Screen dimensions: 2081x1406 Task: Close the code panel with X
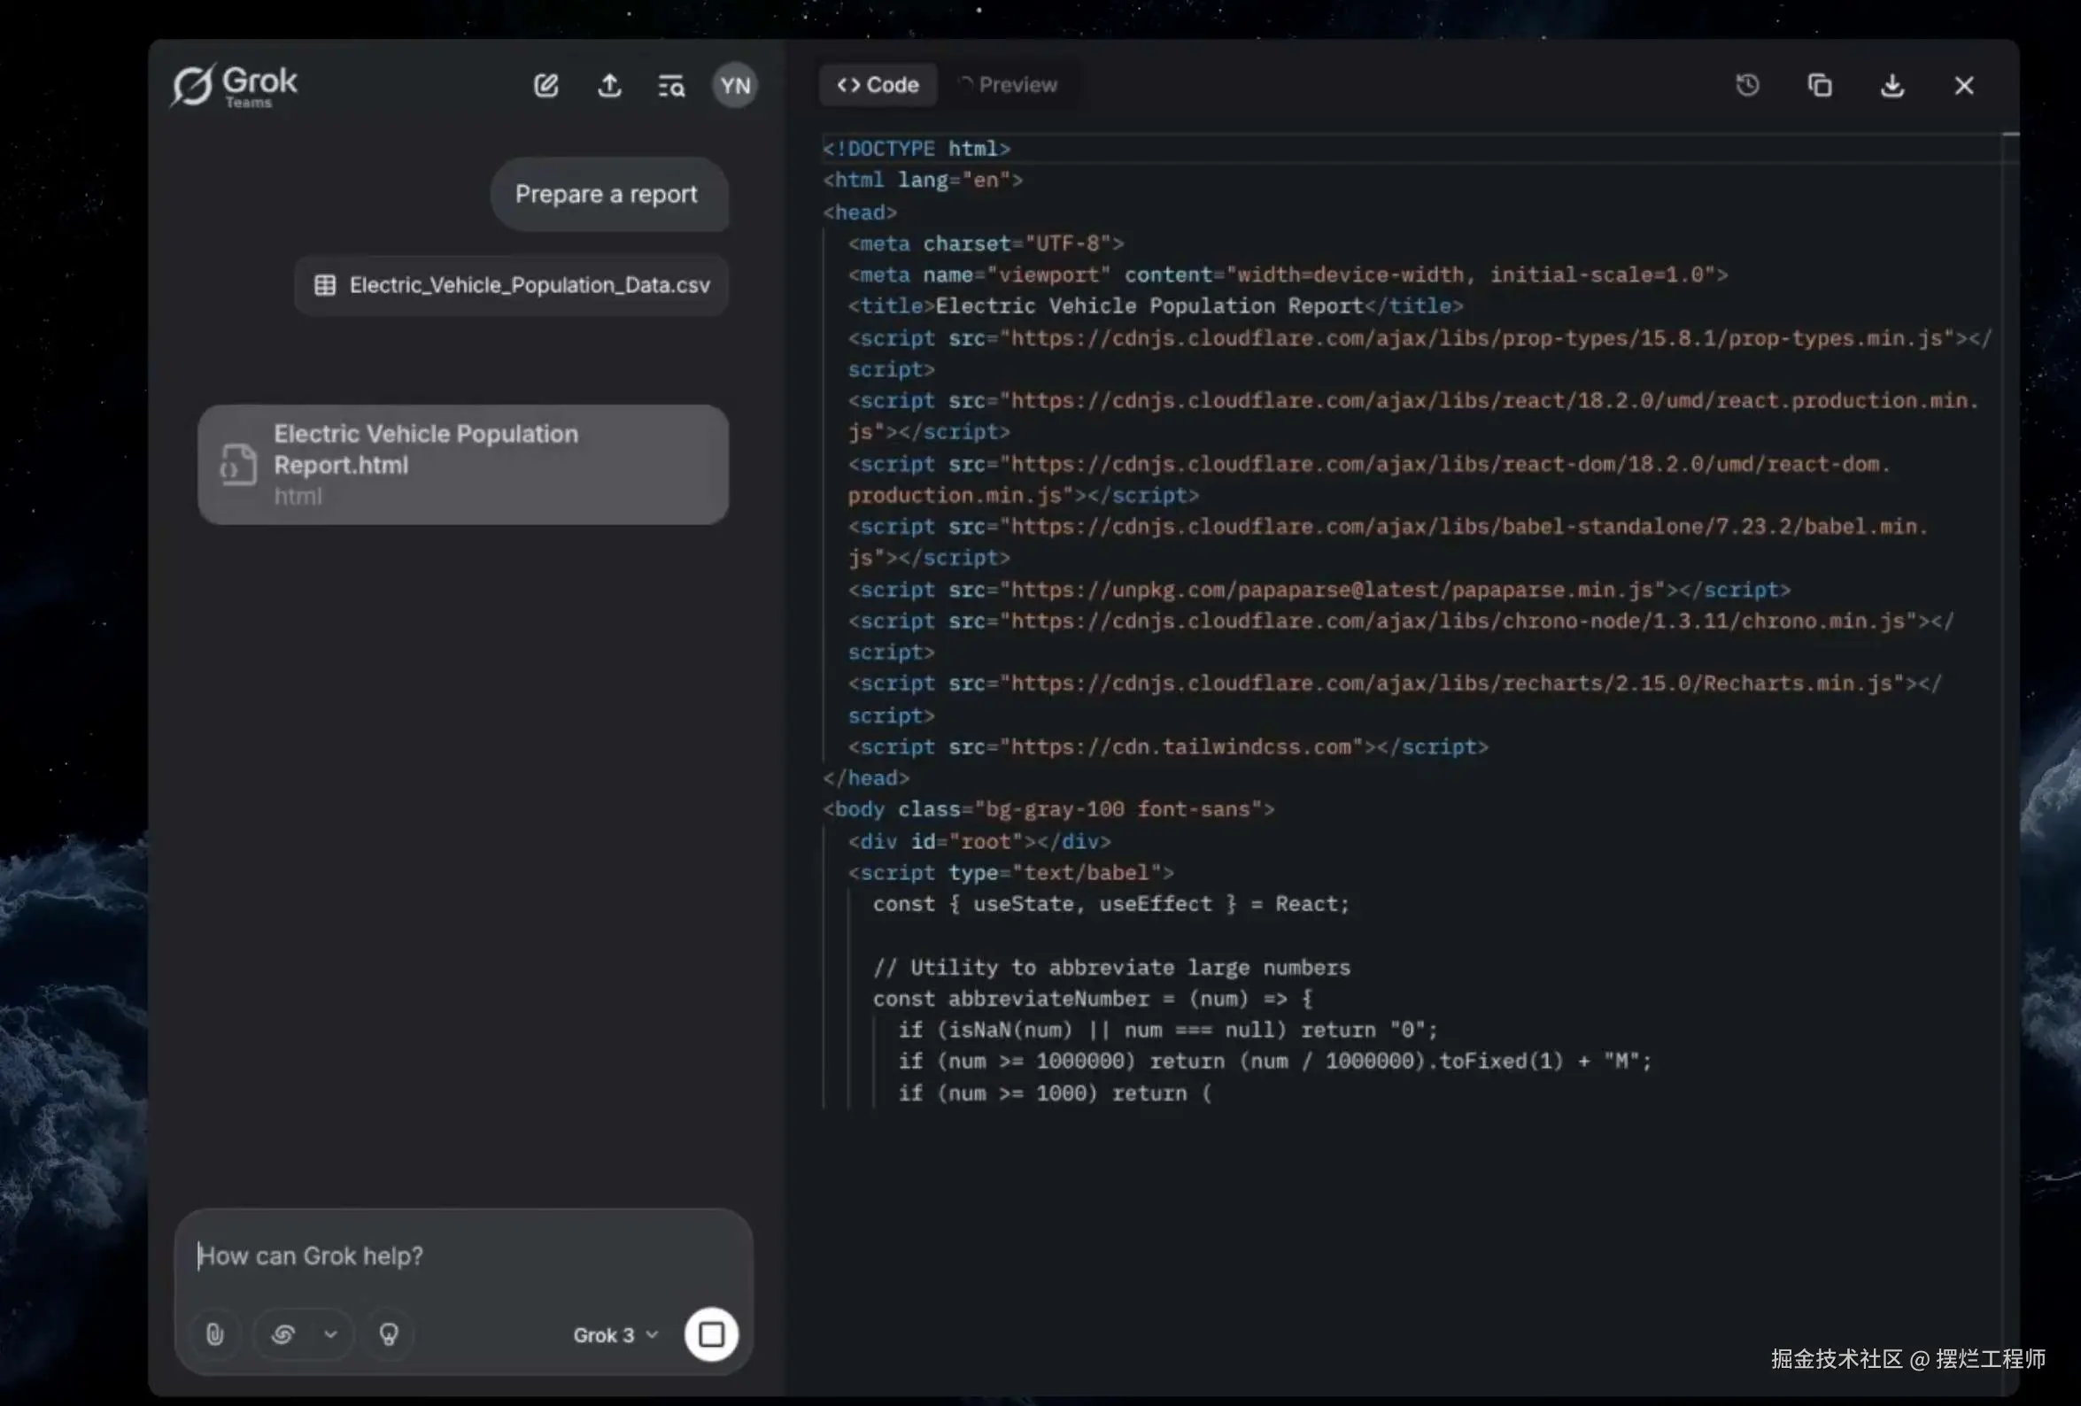pos(1964,86)
